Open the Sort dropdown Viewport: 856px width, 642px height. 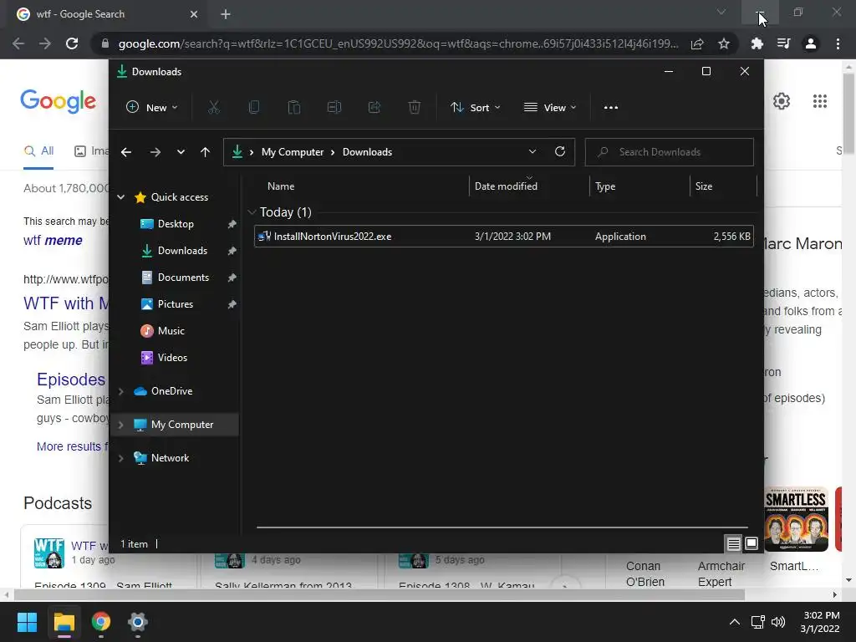pyautogui.click(x=475, y=108)
